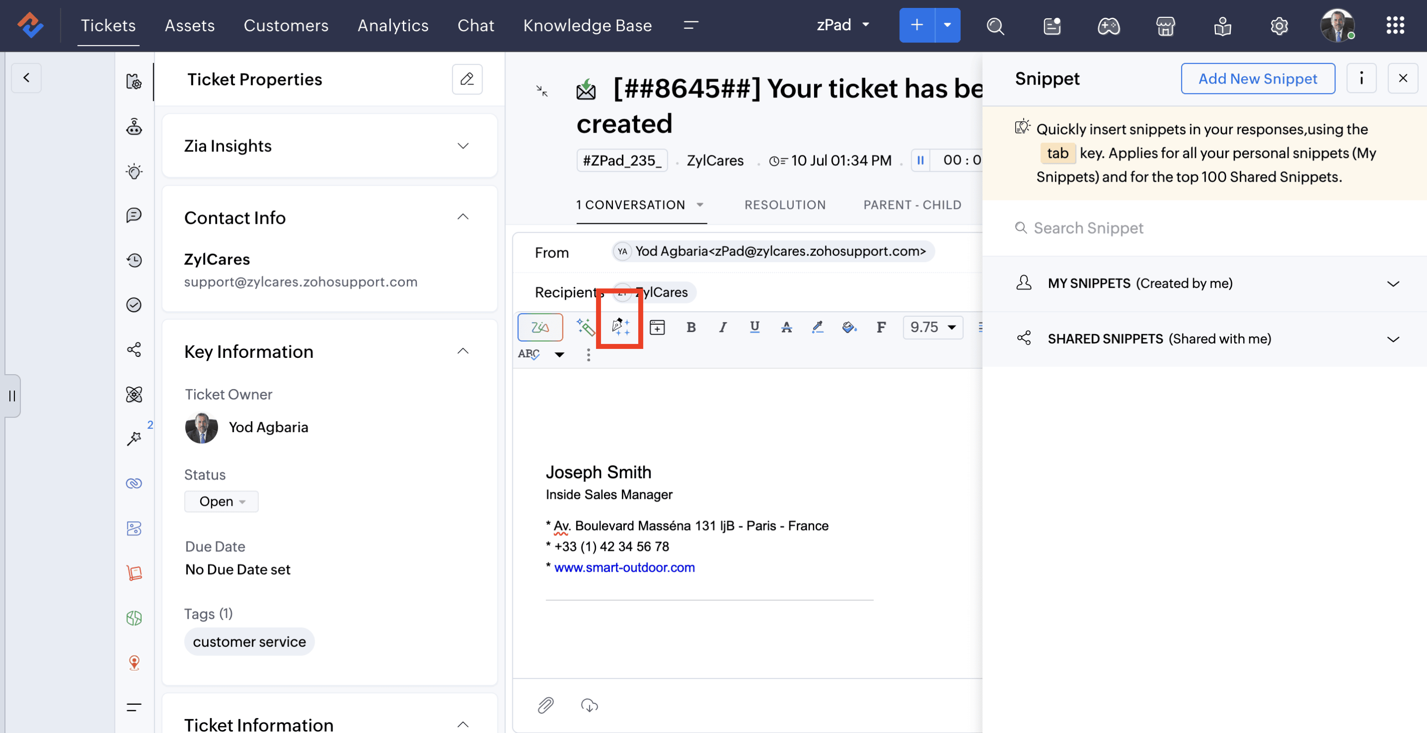Click the ZylCares contact name
1427x733 pixels.
pos(217,259)
